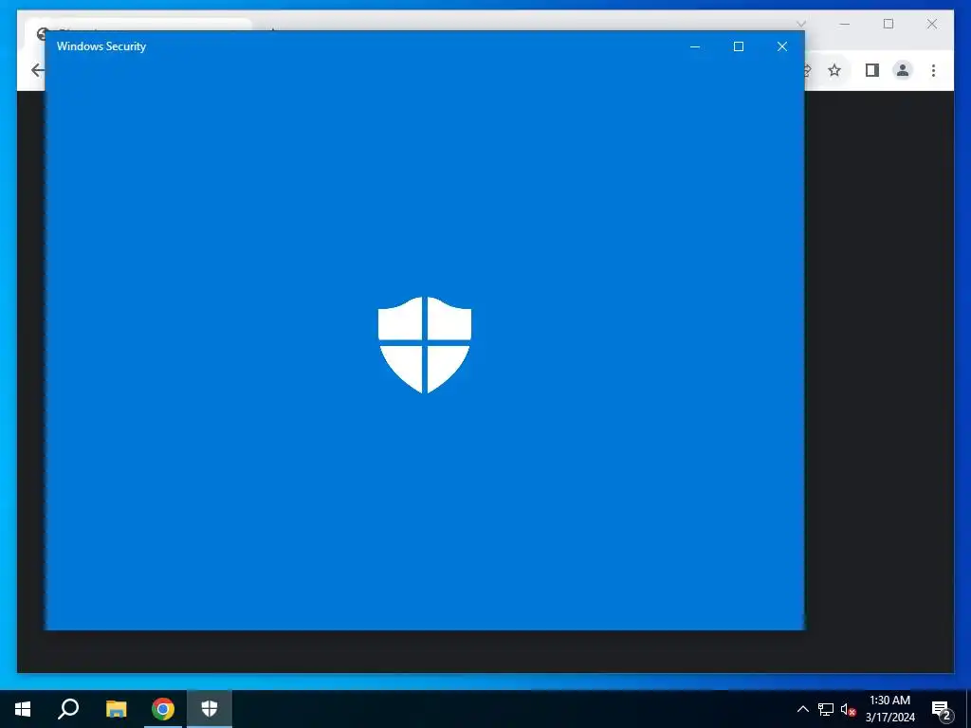Minimize the Chrome window

pos(845,24)
